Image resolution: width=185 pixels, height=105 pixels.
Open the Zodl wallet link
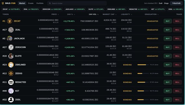(161, 3)
